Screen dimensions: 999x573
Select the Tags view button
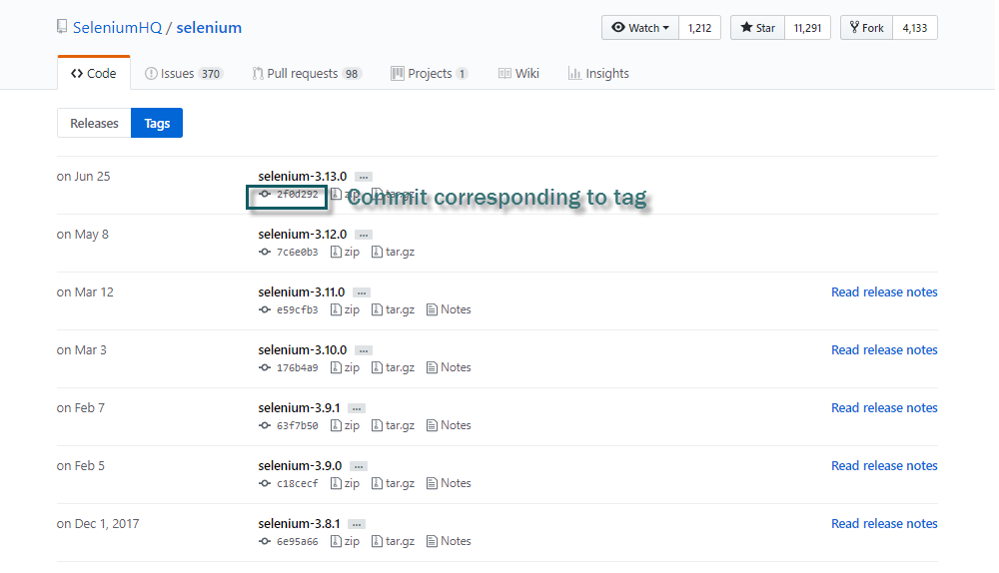pos(157,124)
